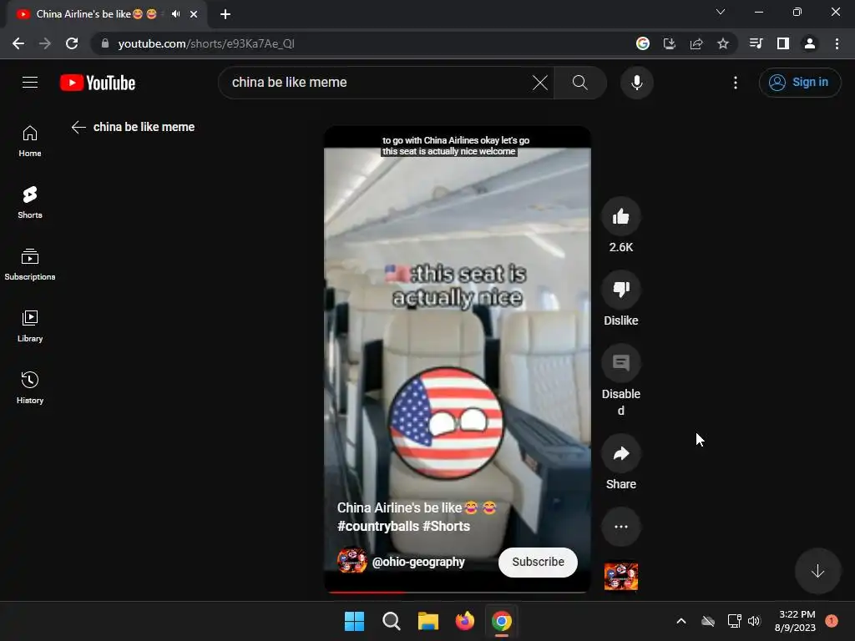Open clock and calendar flyout
855x641 pixels.
795,621
